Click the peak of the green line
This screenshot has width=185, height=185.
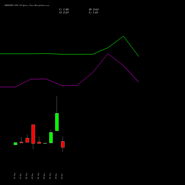123,36
